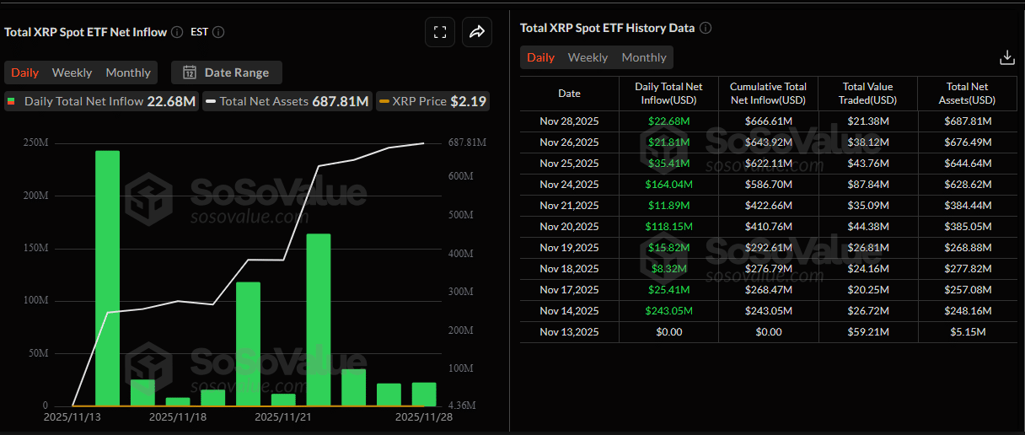Click info icon next to EST
The width and height of the screenshot is (1025, 435).
coord(218,32)
